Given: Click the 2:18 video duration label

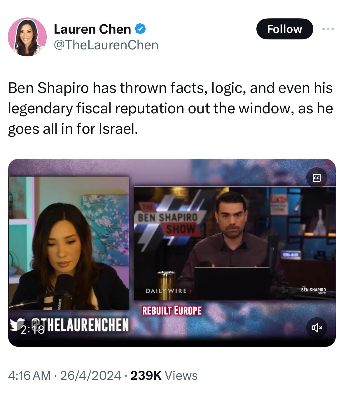Looking at the screenshot, I should coord(32,330).
